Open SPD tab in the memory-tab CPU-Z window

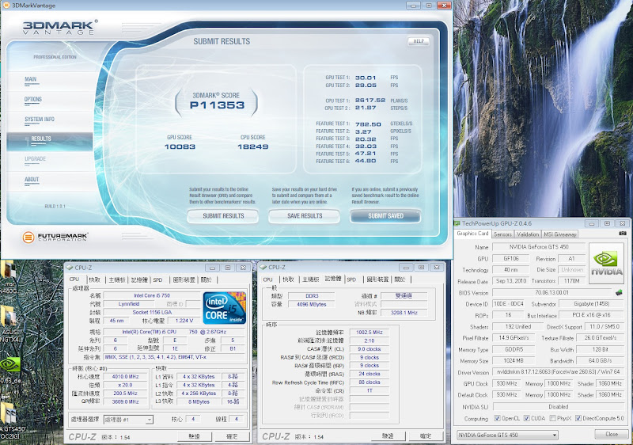coord(351,280)
